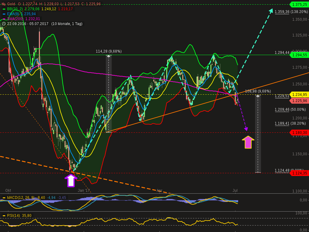Image resolution: width=309 pixels, height=232 pixels.
Task: Click the red 1.124,35 price tag
Action: point(299,173)
